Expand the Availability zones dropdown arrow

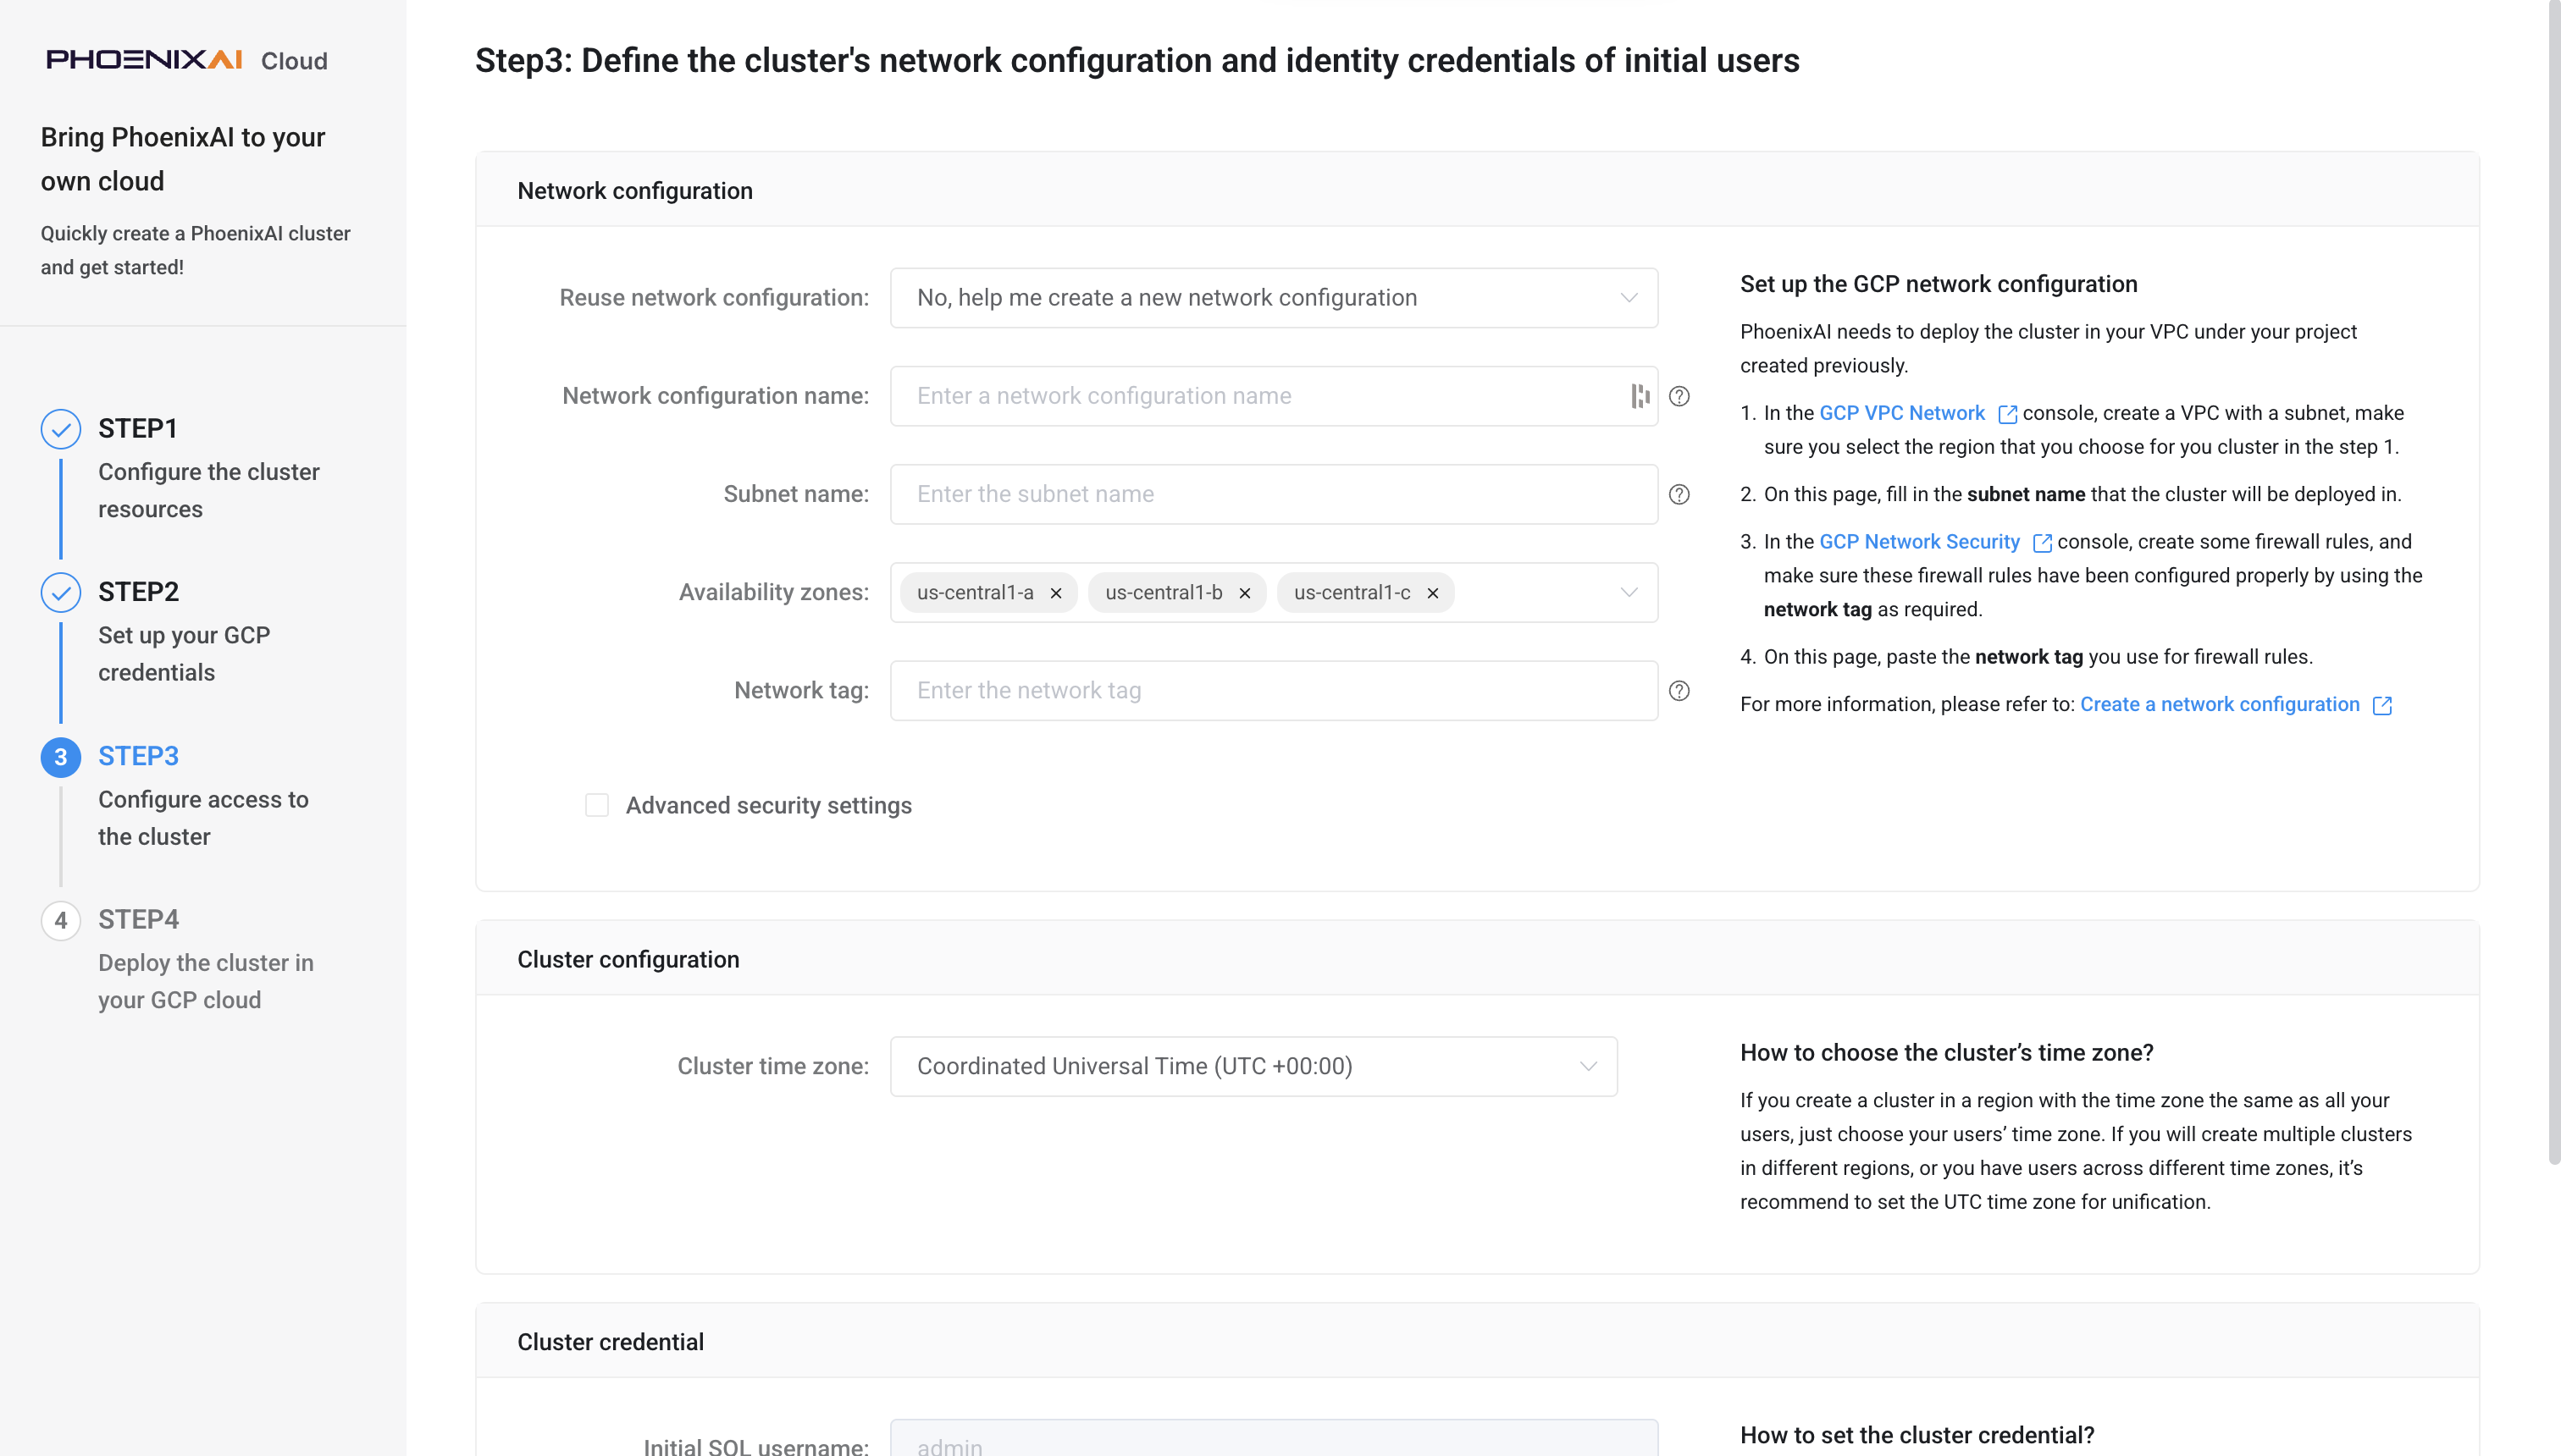tap(1629, 592)
